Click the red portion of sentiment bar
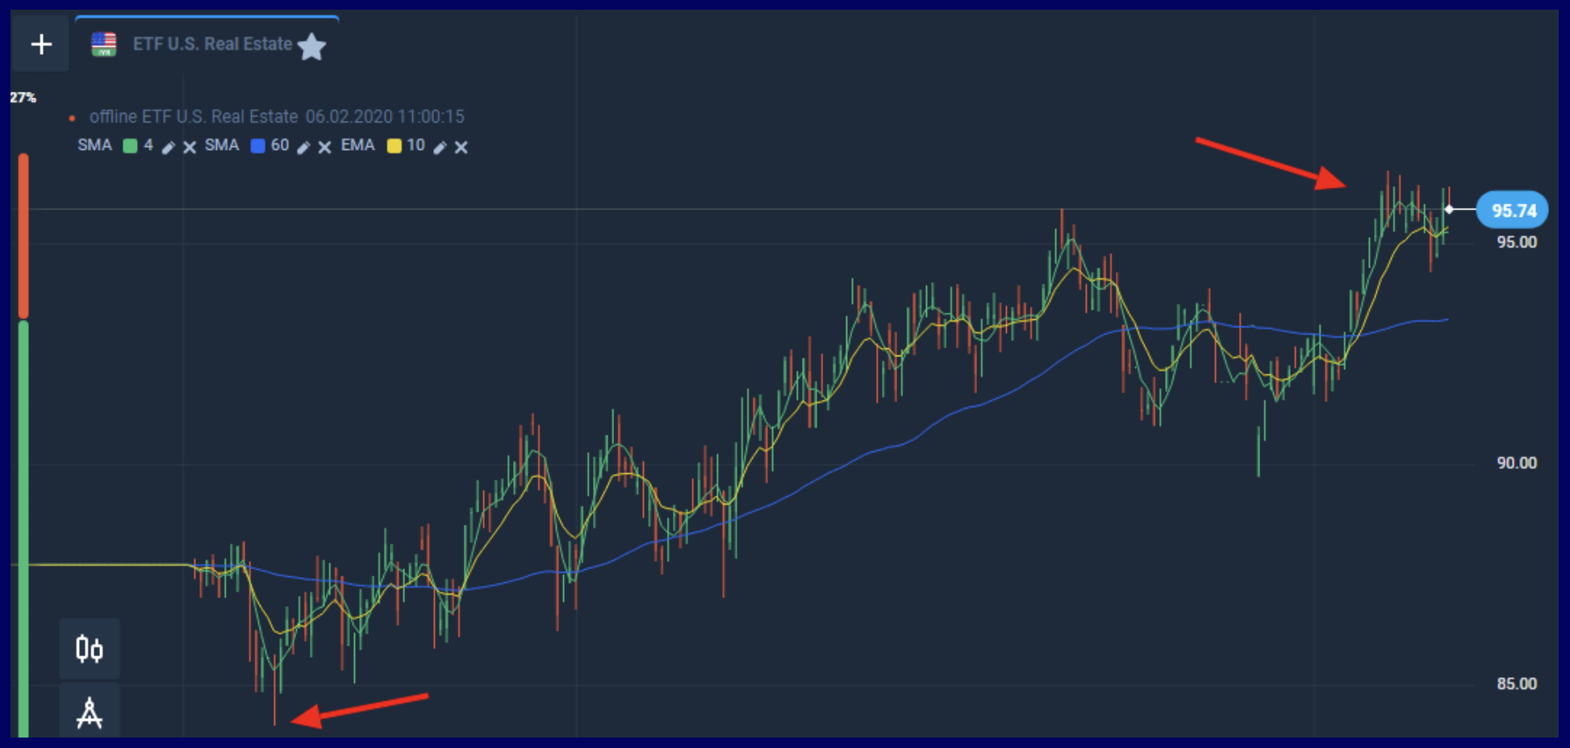The height and width of the screenshot is (748, 1570). (23, 234)
